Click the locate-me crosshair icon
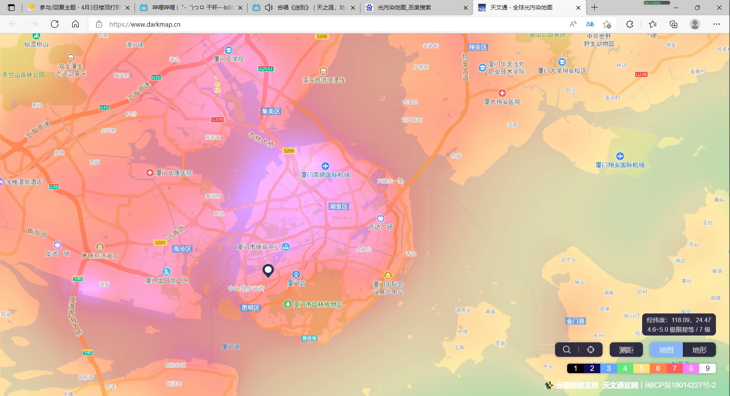This screenshot has height=396, width=730. pos(590,350)
